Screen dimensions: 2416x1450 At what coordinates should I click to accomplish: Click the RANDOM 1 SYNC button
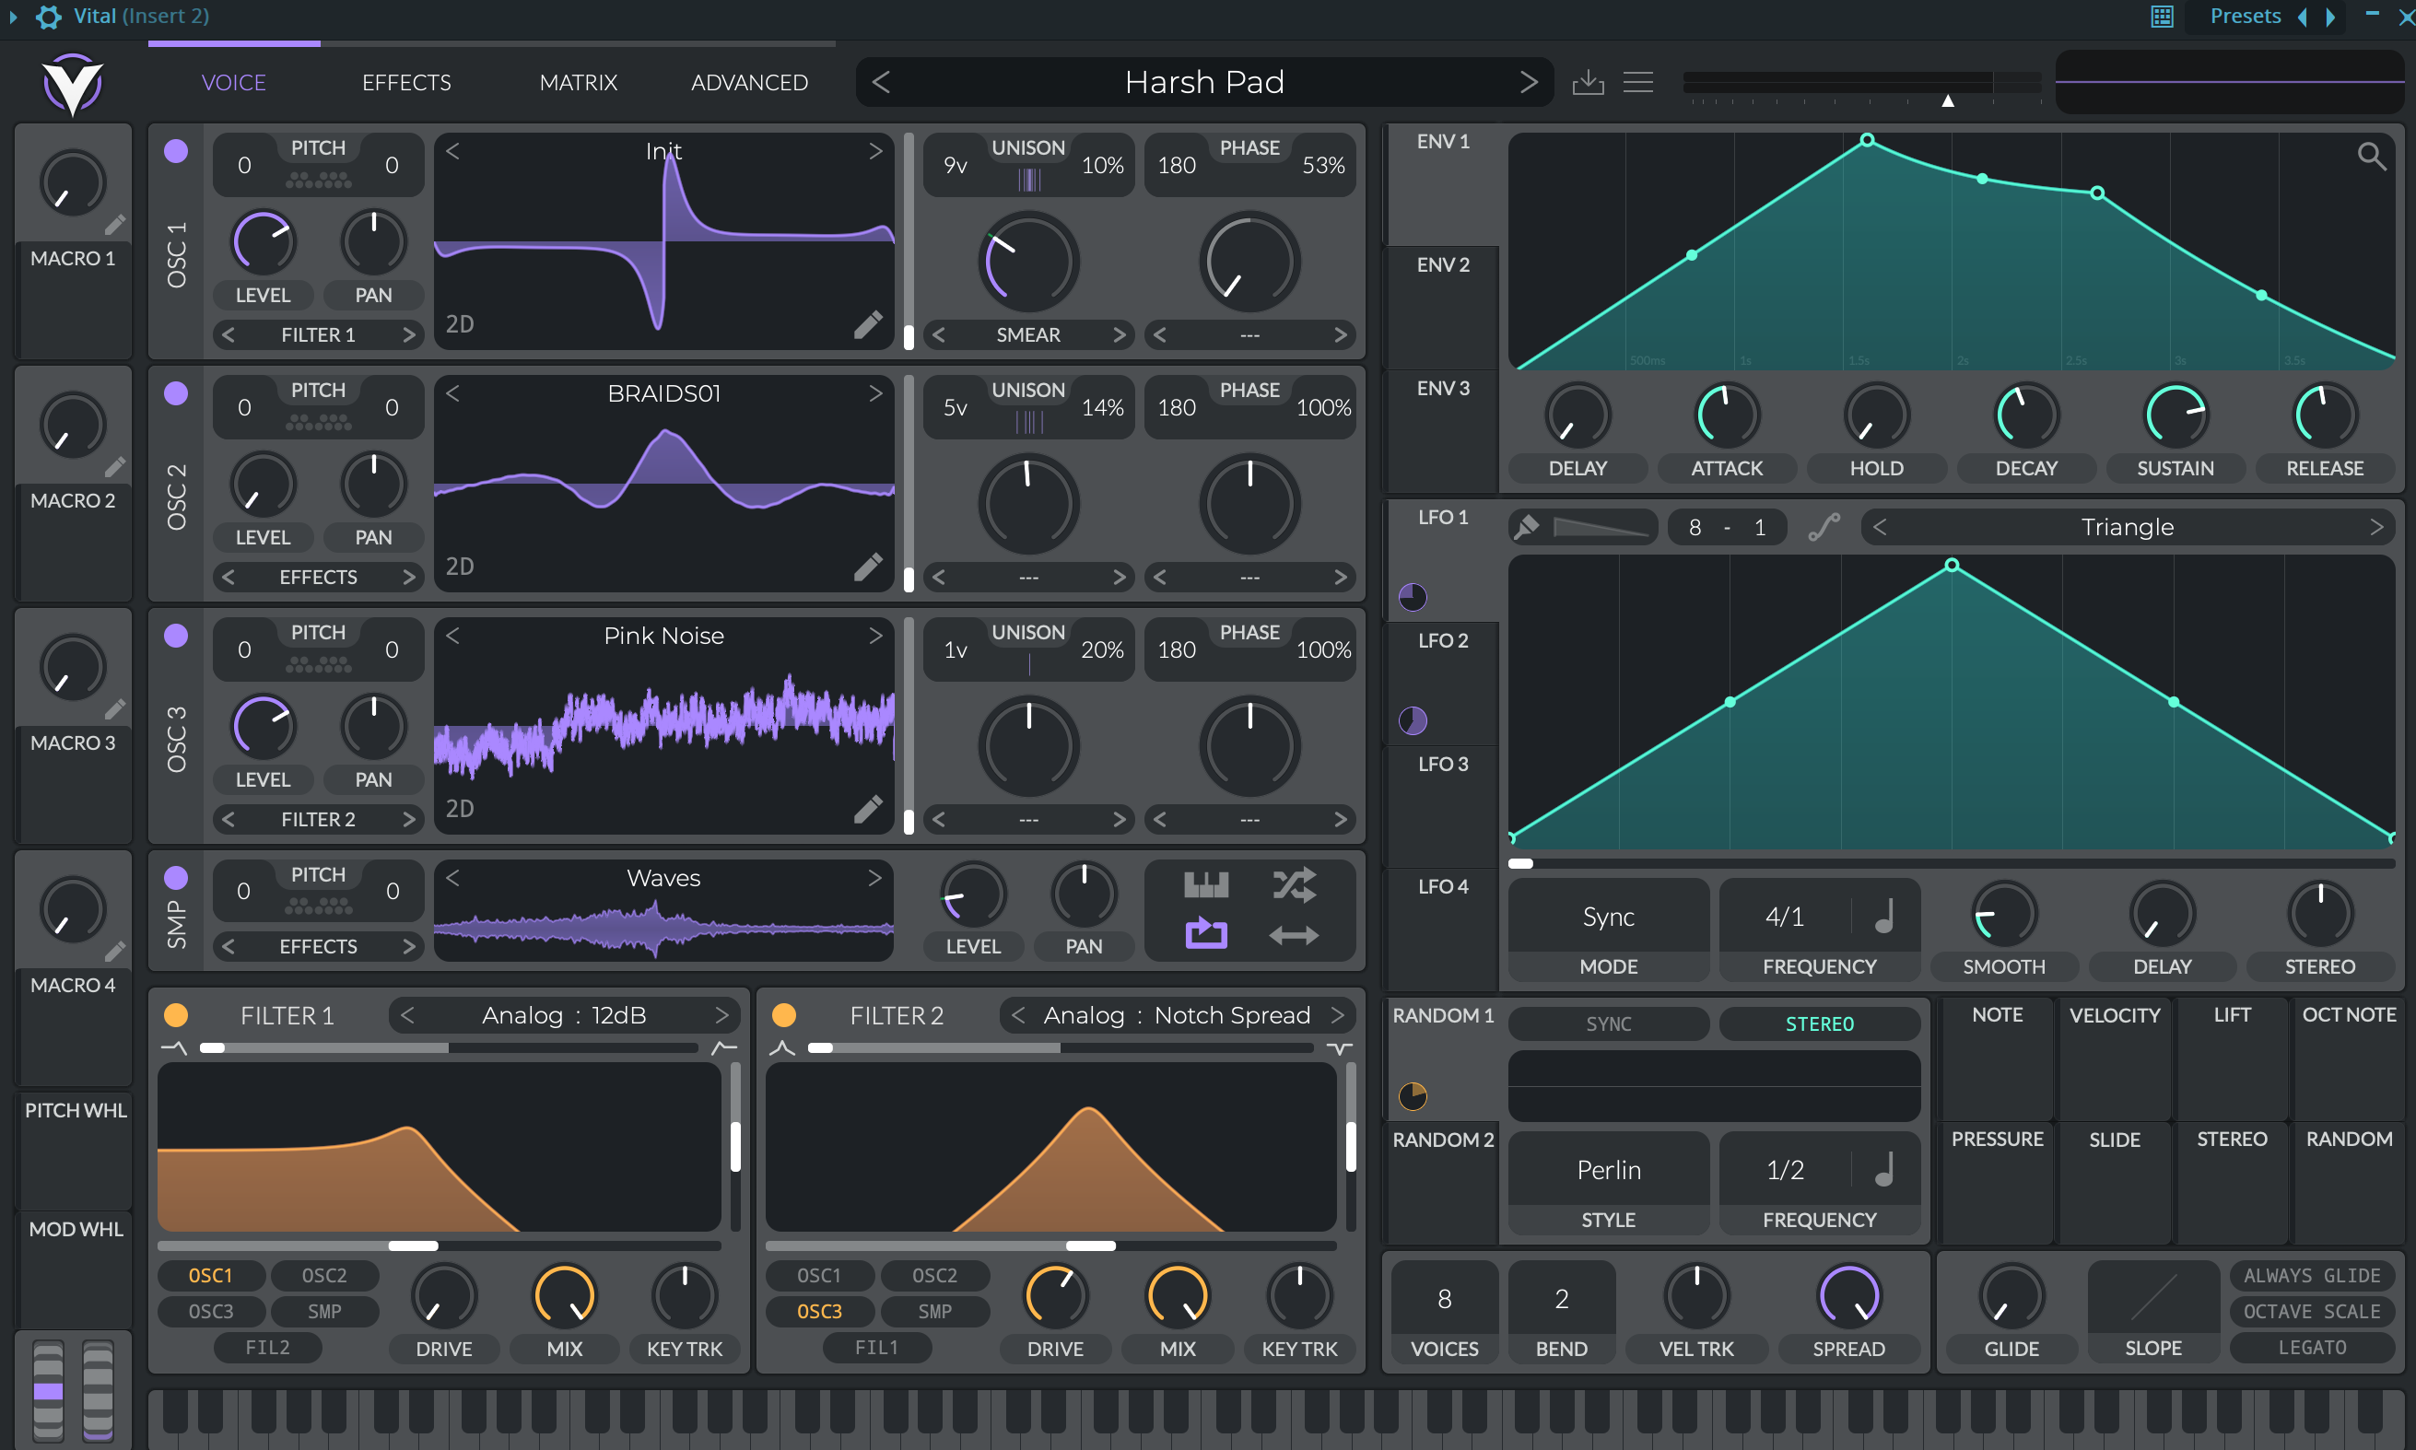[x=1609, y=1024]
